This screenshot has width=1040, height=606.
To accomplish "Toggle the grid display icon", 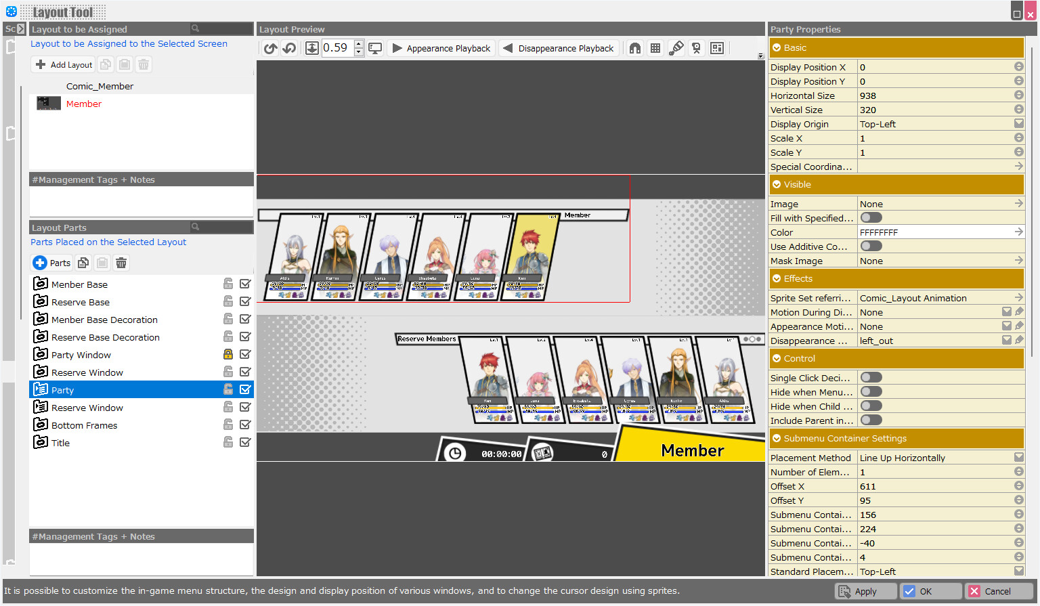I will pyautogui.click(x=655, y=47).
